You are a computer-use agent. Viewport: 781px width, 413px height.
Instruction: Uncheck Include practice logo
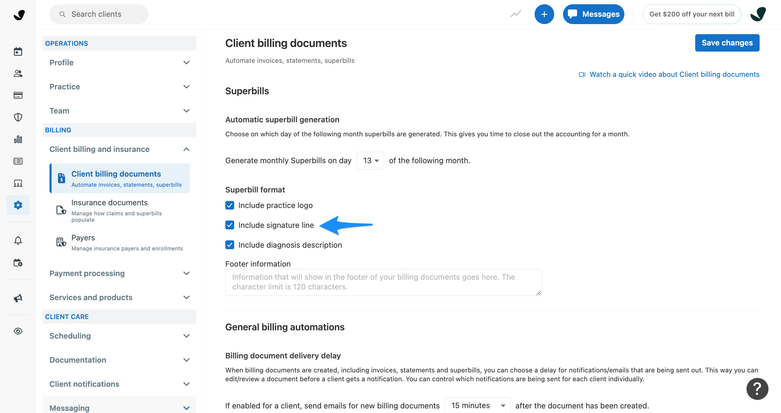[x=230, y=205]
